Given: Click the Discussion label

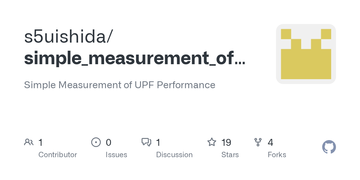Looking at the screenshot, I should [174, 155].
